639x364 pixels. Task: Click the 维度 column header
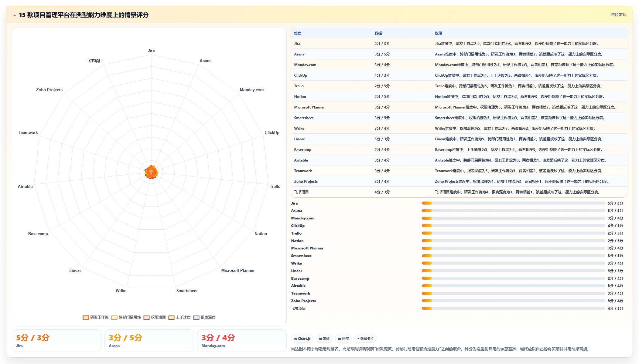tap(298, 33)
